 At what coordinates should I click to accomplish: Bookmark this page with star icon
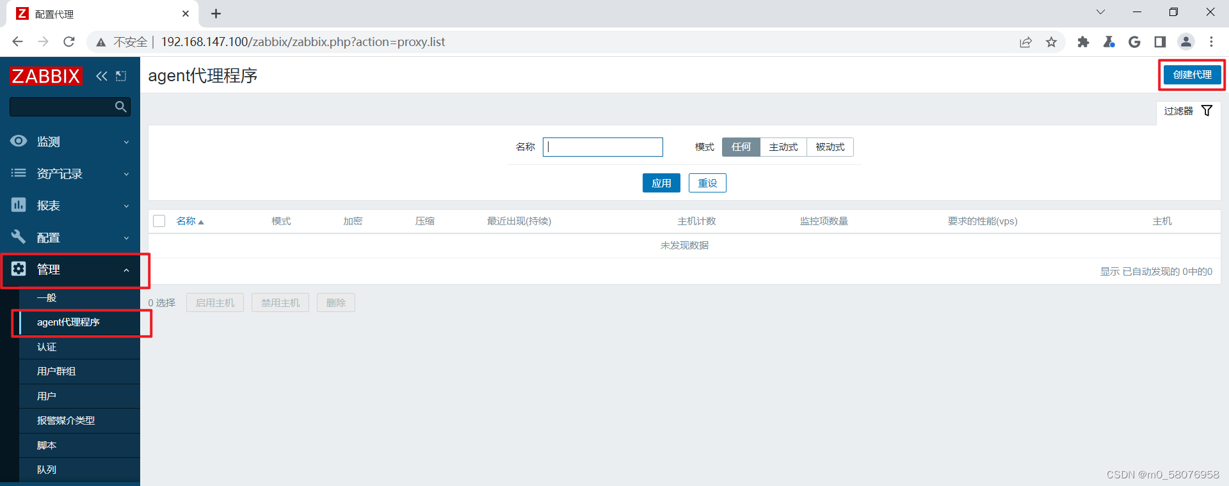pyautogui.click(x=1051, y=42)
